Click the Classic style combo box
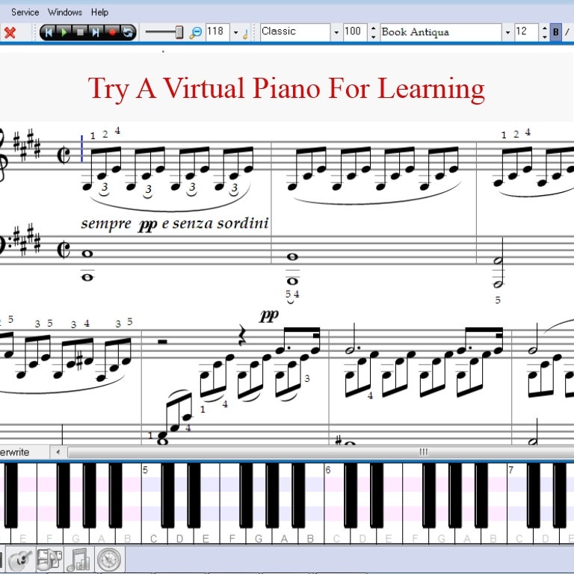 (x=295, y=32)
